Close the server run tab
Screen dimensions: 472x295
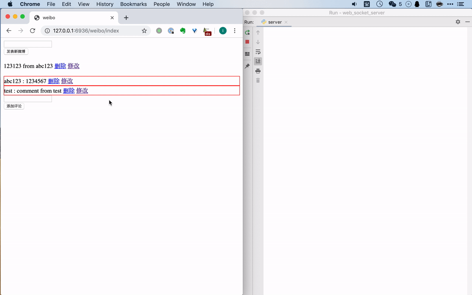[x=286, y=22]
